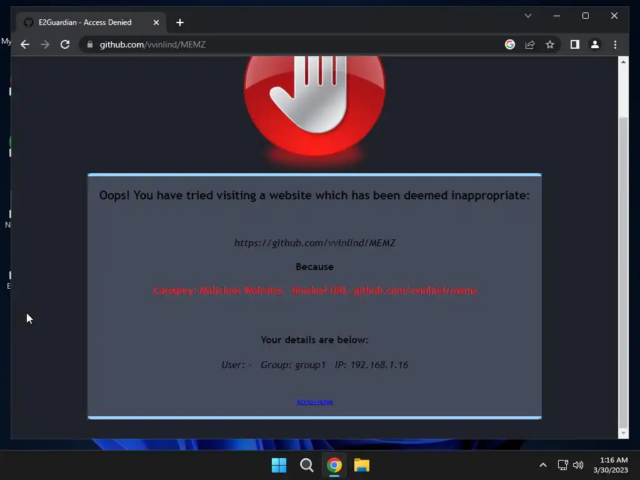Open the clock showing 1:16 AM

611,465
